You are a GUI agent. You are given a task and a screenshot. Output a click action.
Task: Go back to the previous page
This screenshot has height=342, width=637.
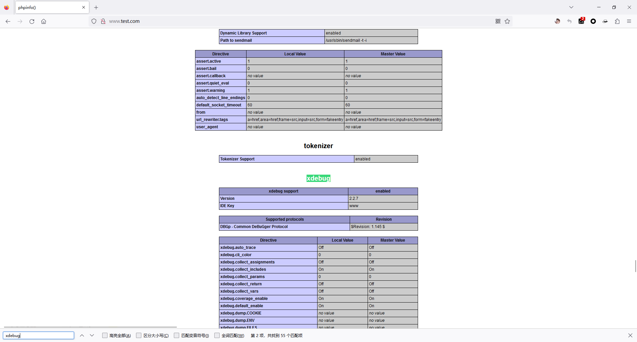pyautogui.click(x=8, y=22)
